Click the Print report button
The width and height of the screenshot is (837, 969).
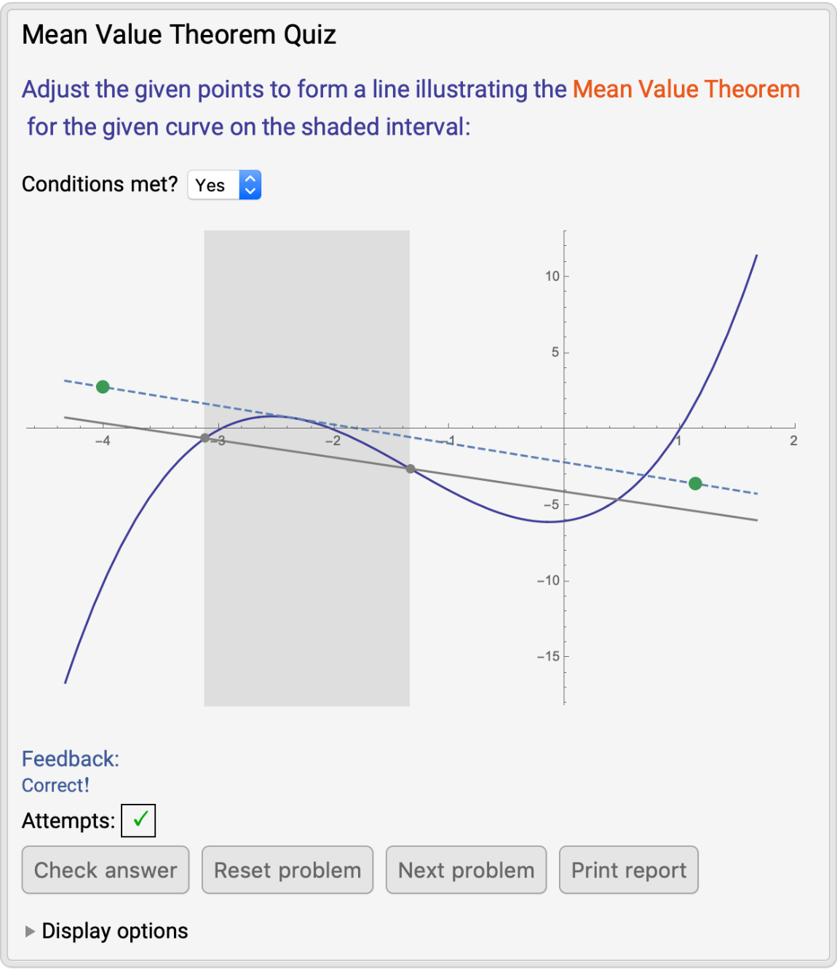click(x=628, y=870)
